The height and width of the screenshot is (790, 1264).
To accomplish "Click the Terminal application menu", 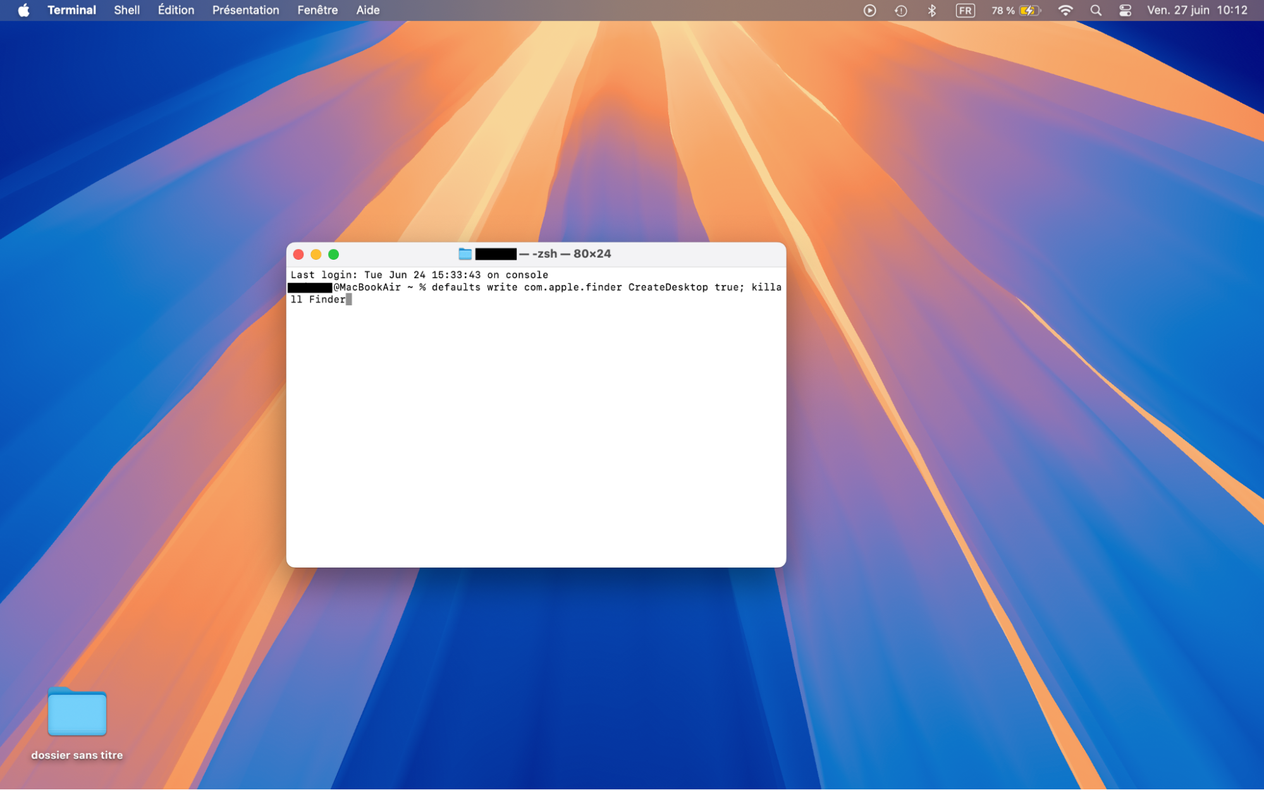I will coord(71,10).
